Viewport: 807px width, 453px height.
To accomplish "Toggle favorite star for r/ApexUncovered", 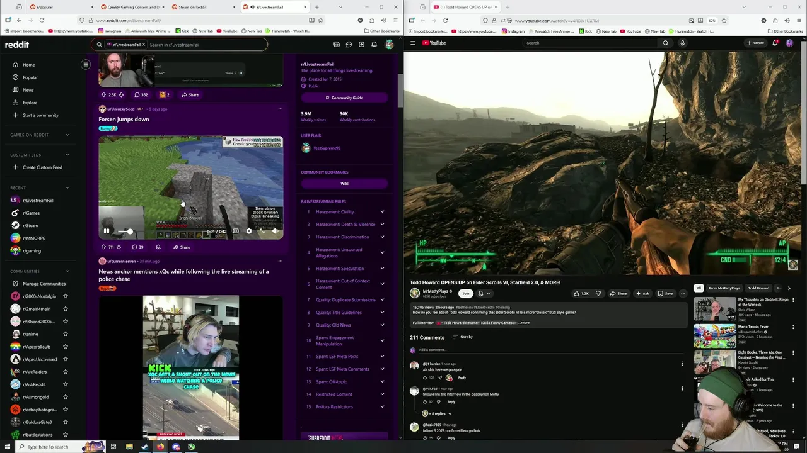I will click(66, 359).
